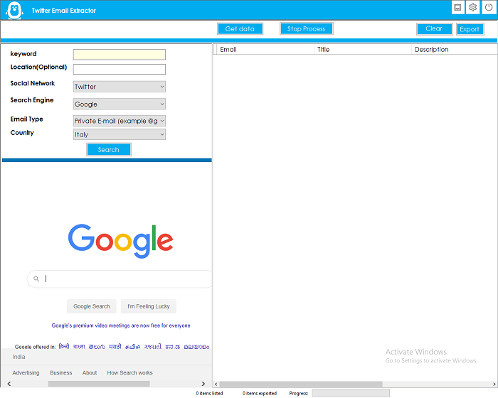This screenshot has height=398, width=498.
Task: Click the Hindi language link
Action: point(64,347)
